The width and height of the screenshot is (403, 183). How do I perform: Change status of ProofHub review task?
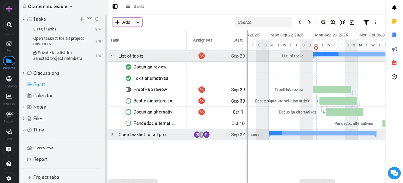click(x=128, y=90)
